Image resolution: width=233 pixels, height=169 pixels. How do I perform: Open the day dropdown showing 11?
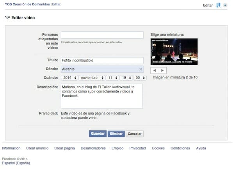[x=112, y=78]
